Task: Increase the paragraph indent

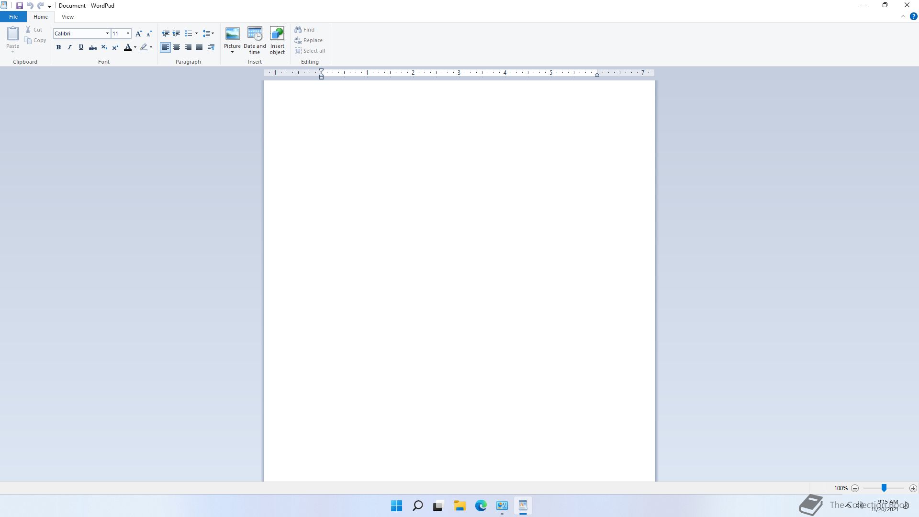Action: point(177,34)
